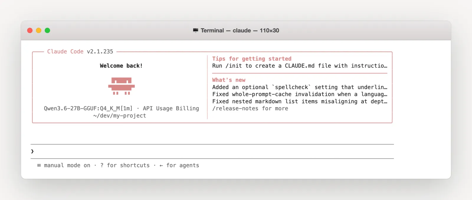This screenshot has width=472, height=200.
Task: Click the 'Claude Code' header label
Action: point(65,51)
